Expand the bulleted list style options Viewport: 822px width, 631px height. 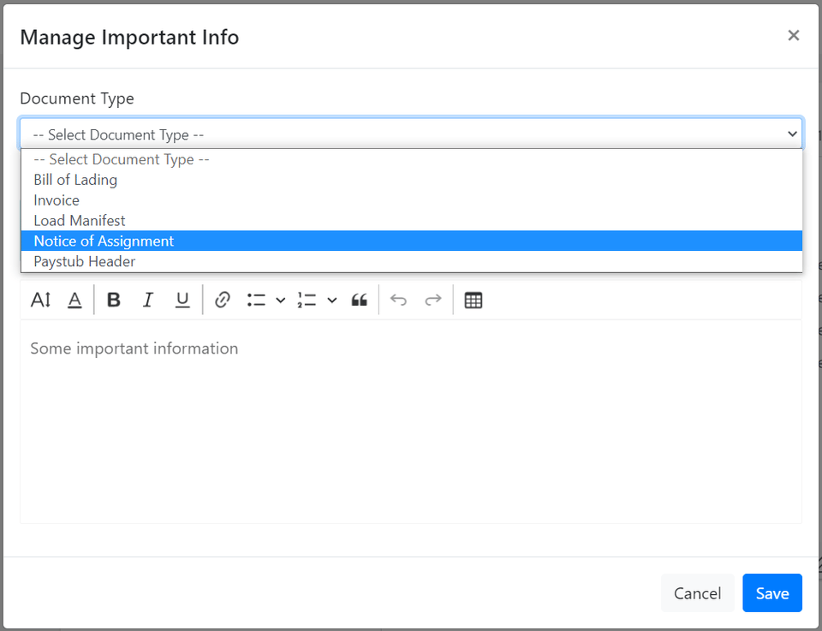[281, 300]
